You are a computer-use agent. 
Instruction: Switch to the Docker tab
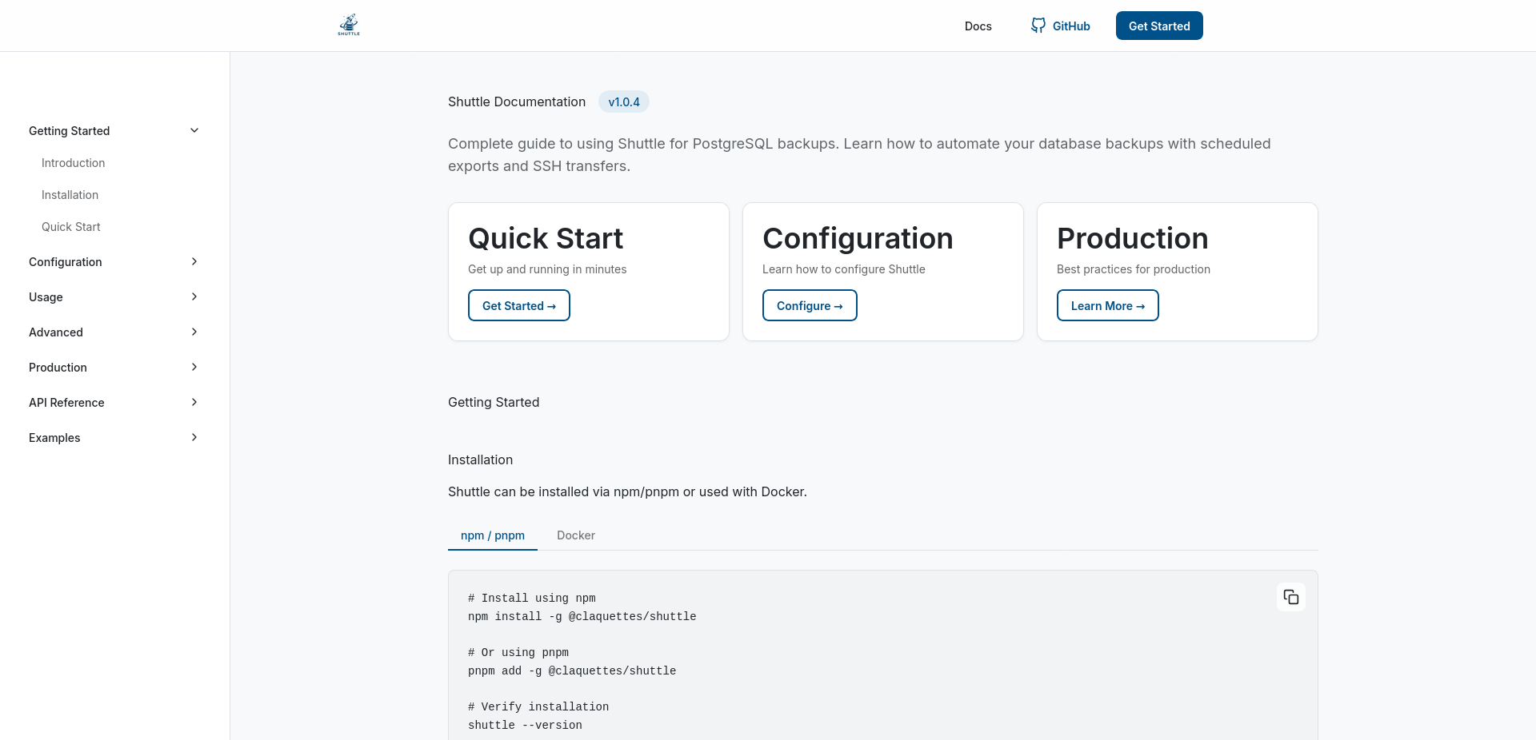(575, 535)
